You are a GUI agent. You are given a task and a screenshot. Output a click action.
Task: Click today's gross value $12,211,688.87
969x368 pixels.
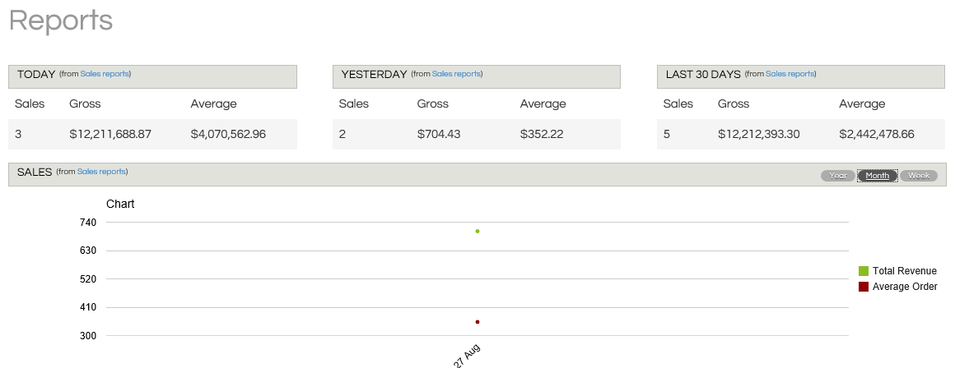pos(110,134)
